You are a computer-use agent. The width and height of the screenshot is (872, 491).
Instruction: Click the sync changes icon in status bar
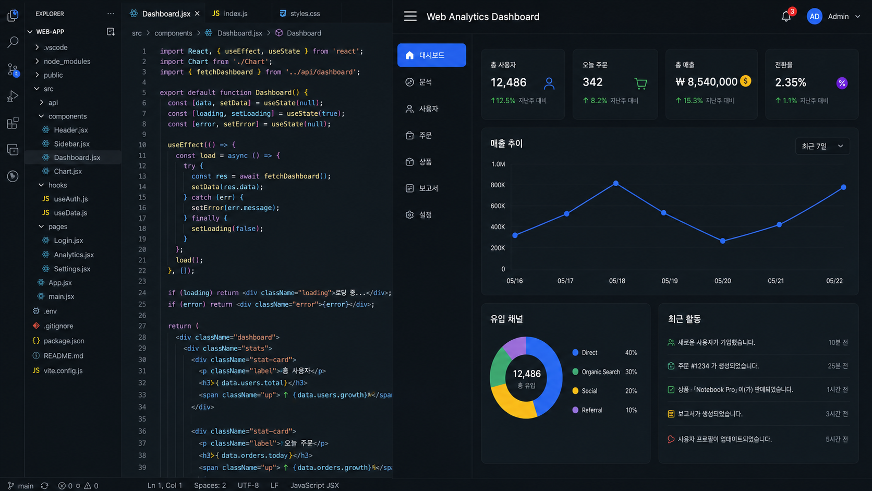[x=45, y=486]
